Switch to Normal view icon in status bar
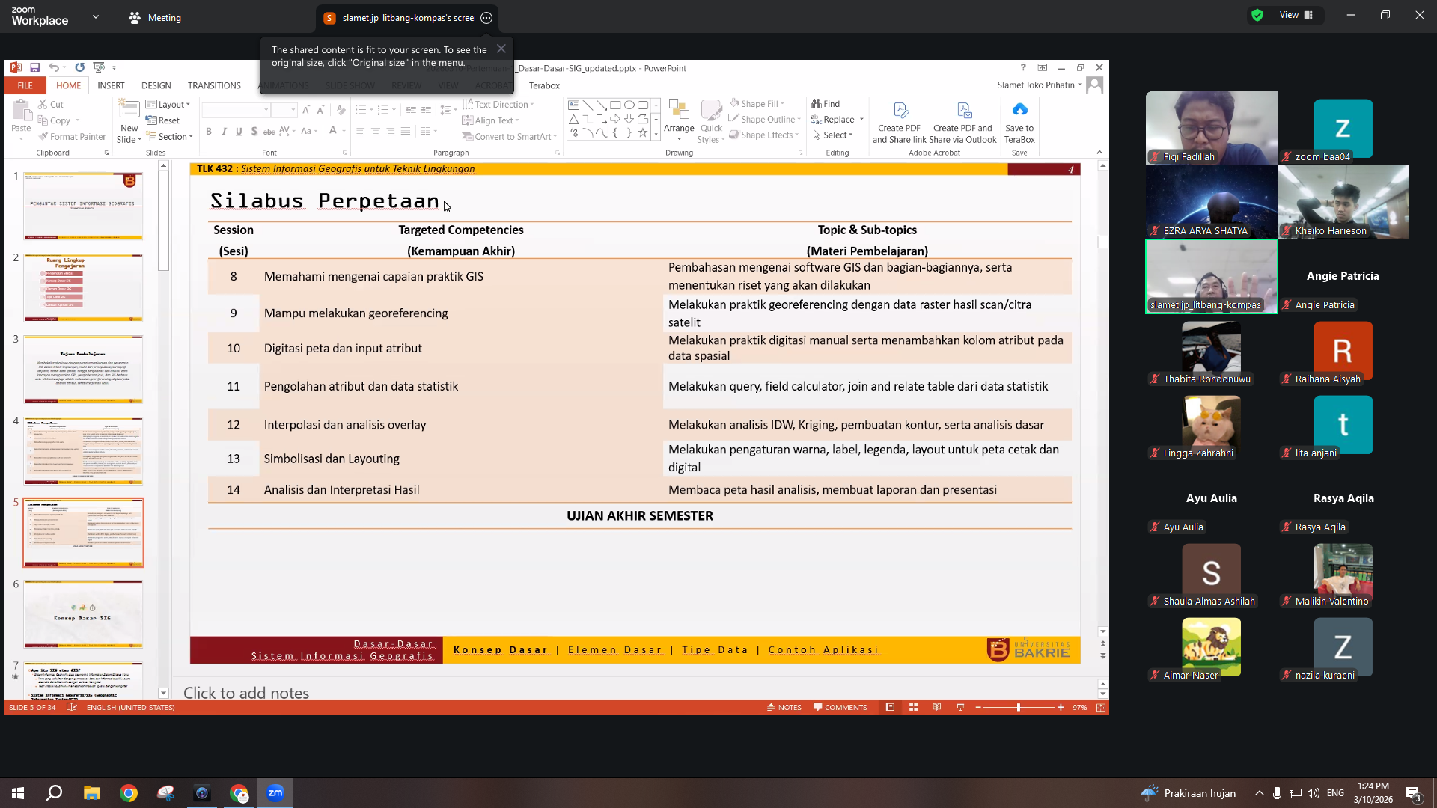 point(890,708)
